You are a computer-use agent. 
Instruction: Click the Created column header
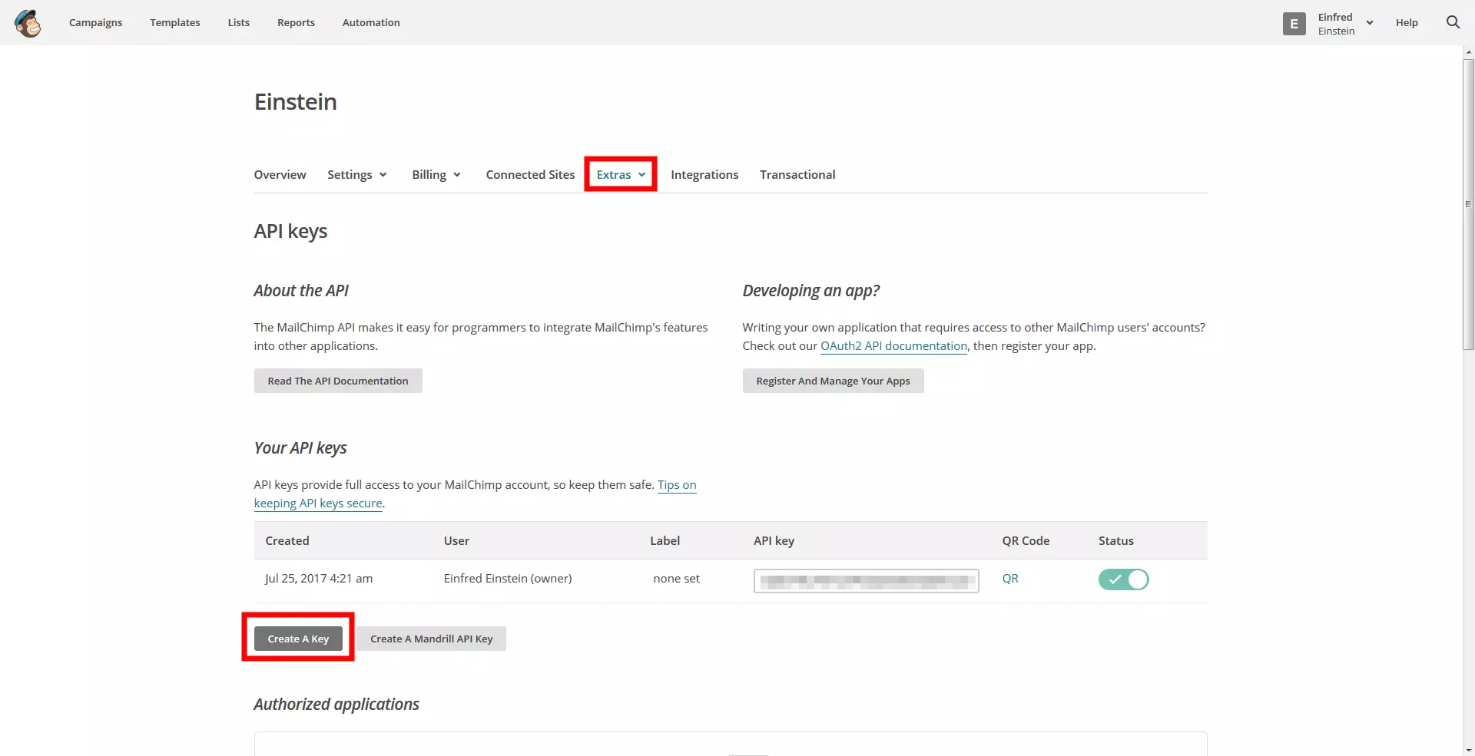pos(287,541)
